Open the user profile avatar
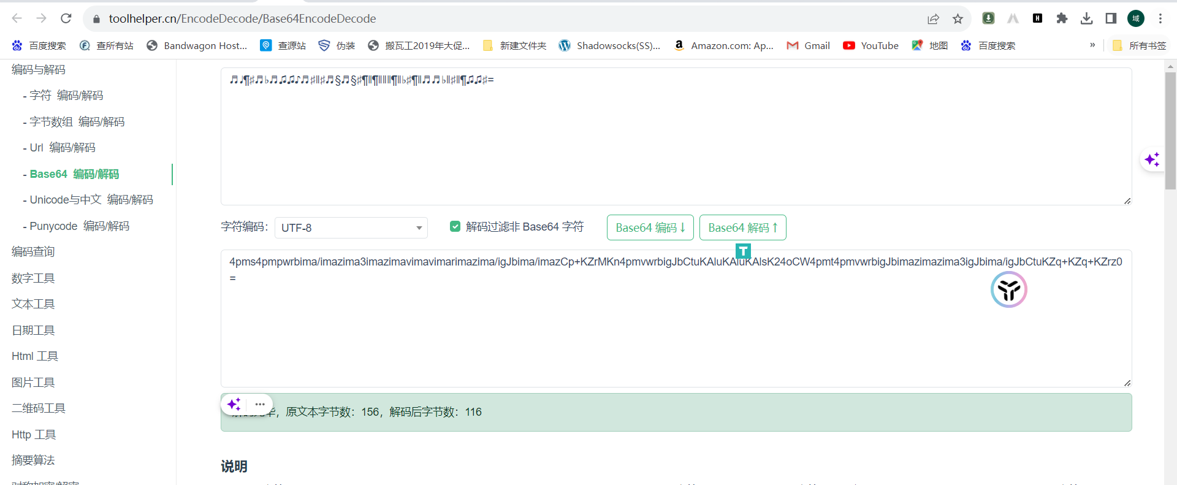This screenshot has width=1177, height=485. tap(1136, 18)
